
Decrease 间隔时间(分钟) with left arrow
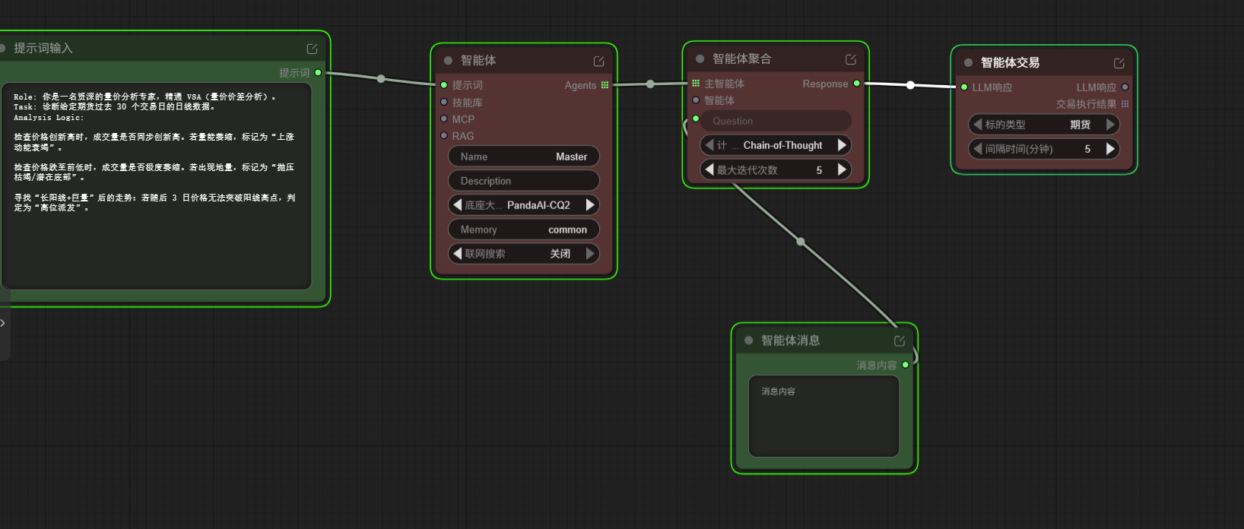(x=978, y=149)
